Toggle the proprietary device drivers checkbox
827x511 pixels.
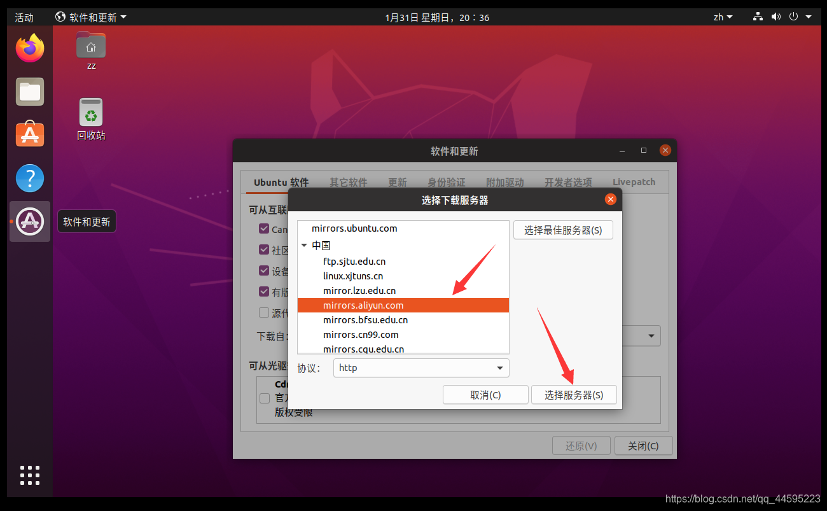(264, 270)
